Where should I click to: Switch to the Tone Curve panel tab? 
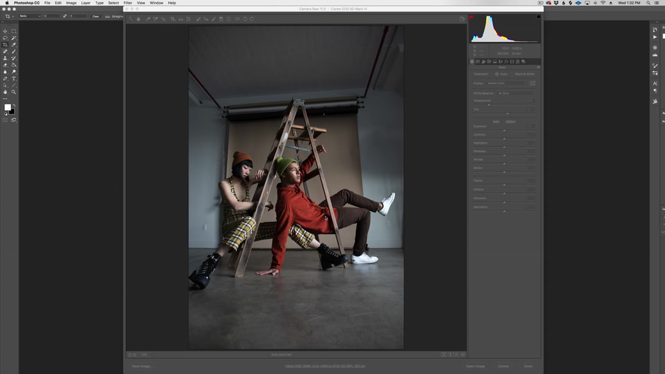[478, 61]
